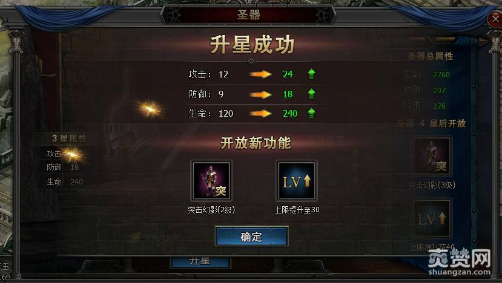
Task: Click the 圣器总属性 panel heading
Action: 430,56
